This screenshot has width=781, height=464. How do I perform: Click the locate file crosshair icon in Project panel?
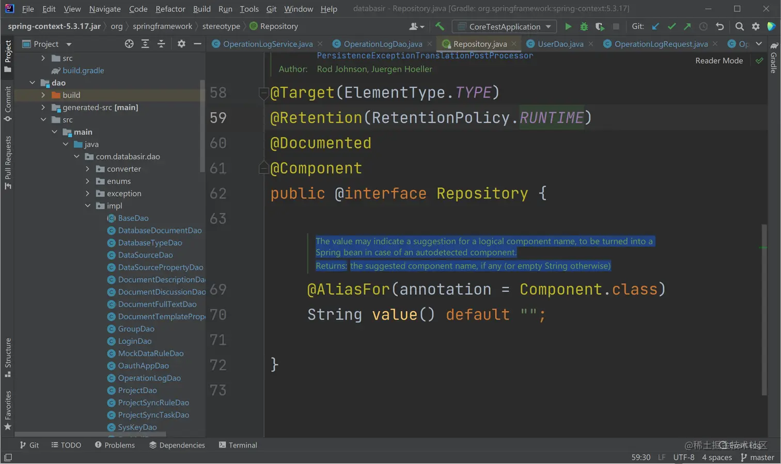[x=129, y=44]
